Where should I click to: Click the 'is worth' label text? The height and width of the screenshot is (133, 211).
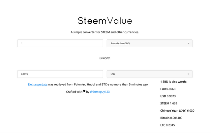[x=105, y=58]
